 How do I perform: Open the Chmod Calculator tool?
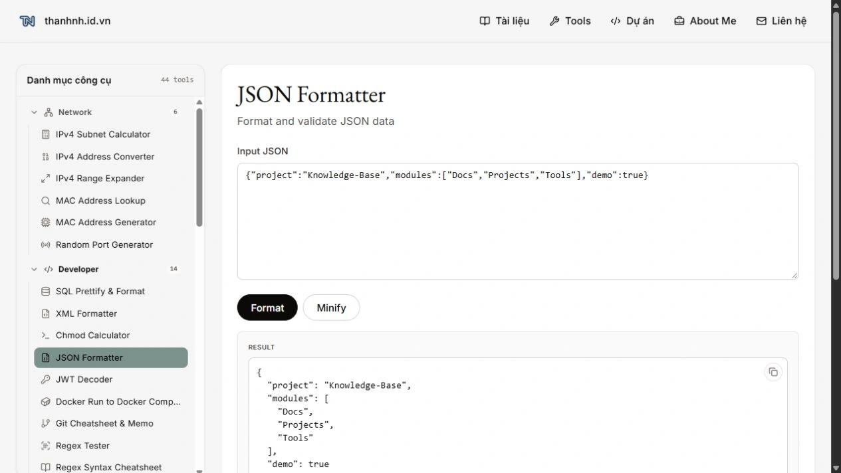coord(111,335)
